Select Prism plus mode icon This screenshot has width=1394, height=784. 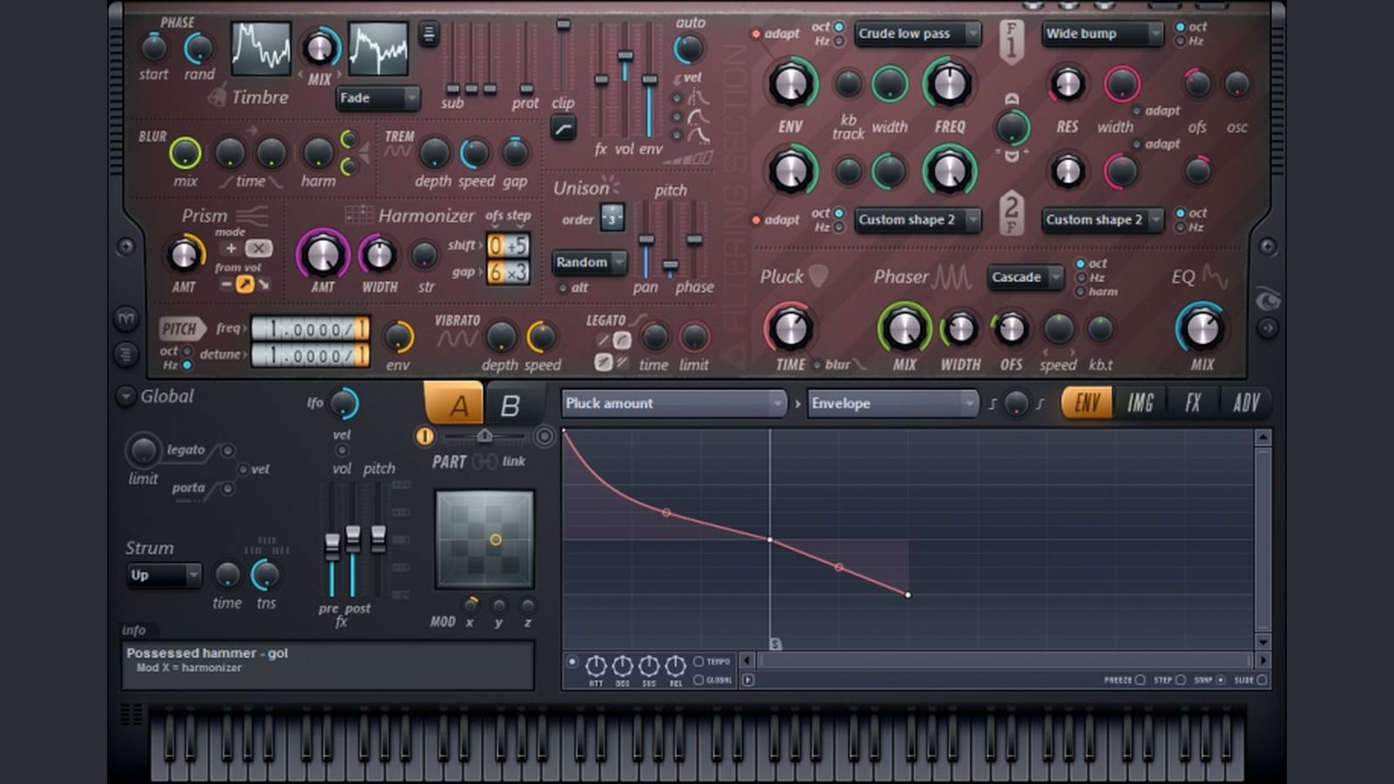click(231, 248)
